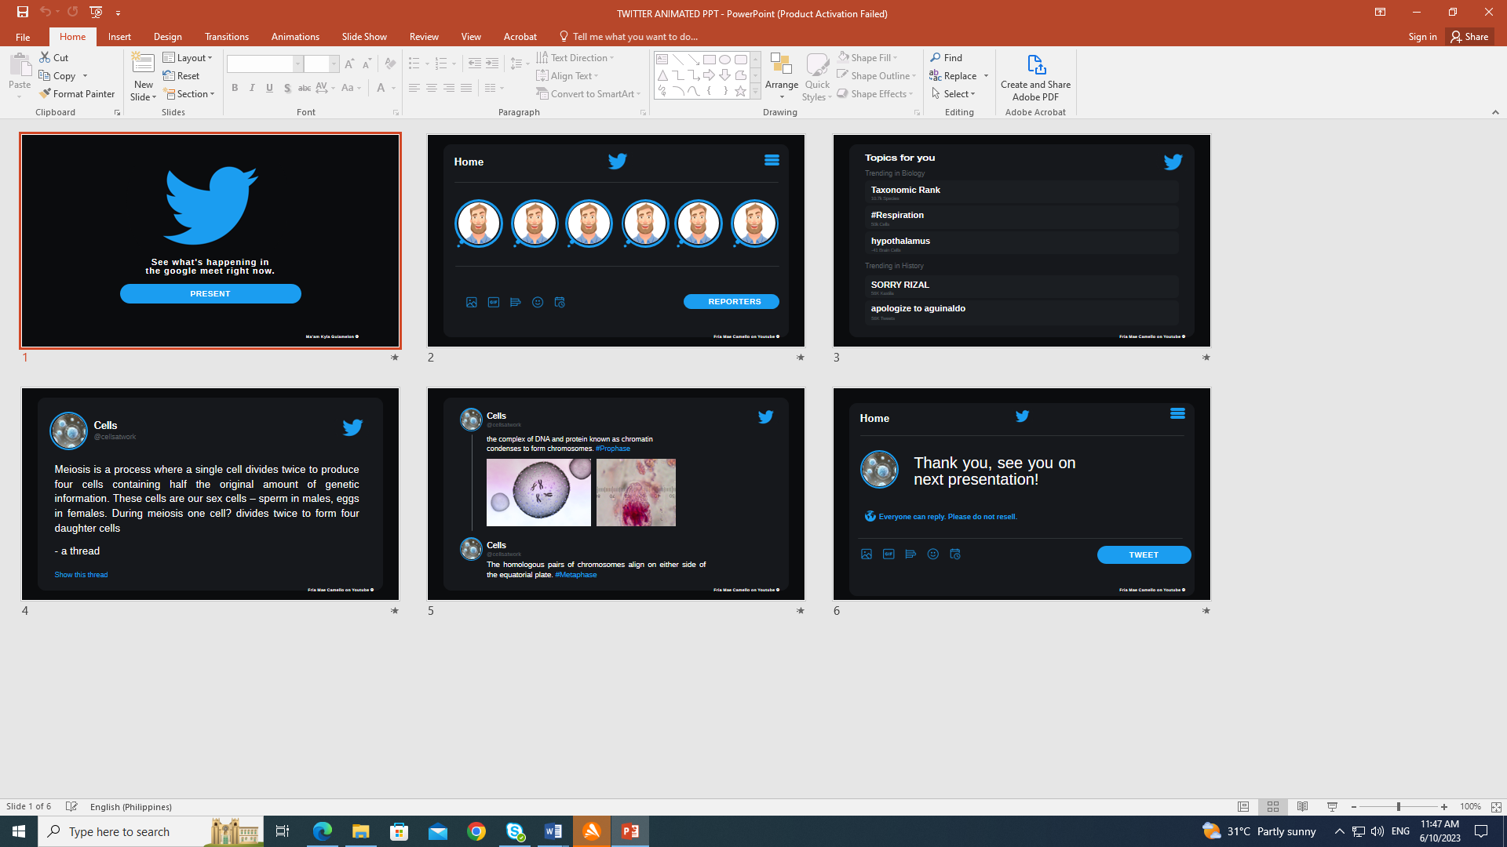The image size is (1507, 847).
Task: Click Fit slide to window icon
Action: coord(1496,806)
